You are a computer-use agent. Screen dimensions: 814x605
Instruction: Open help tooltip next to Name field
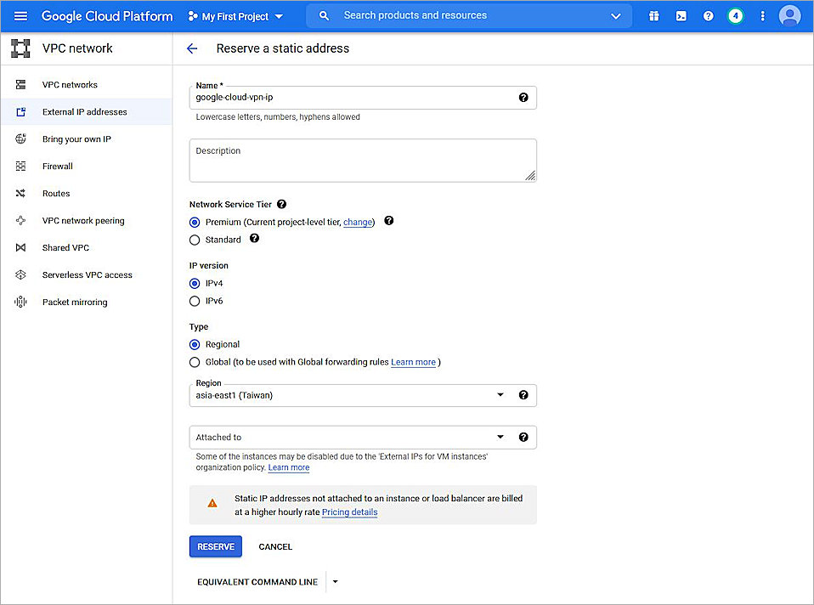(x=524, y=98)
